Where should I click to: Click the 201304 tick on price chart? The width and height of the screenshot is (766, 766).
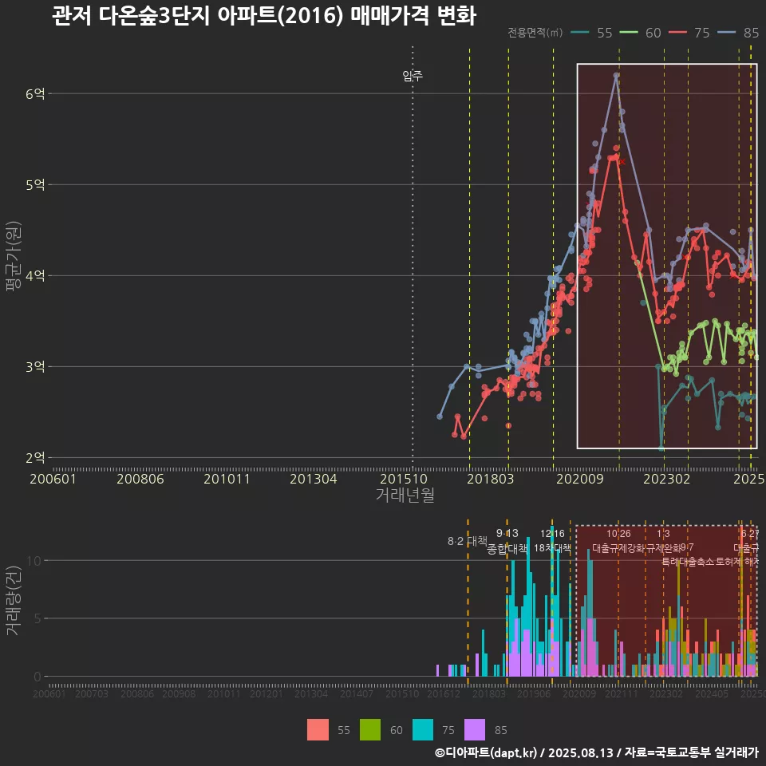[x=313, y=479]
